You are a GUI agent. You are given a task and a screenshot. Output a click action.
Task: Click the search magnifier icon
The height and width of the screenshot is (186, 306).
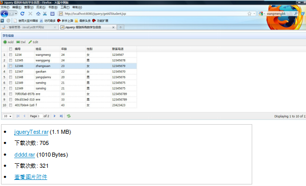click(x=296, y=14)
